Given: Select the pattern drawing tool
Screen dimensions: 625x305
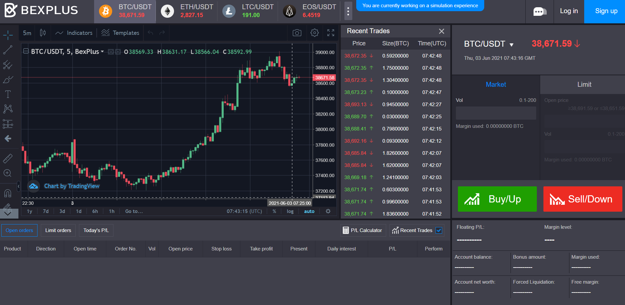Looking at the screenshot, I should point(8,109).
